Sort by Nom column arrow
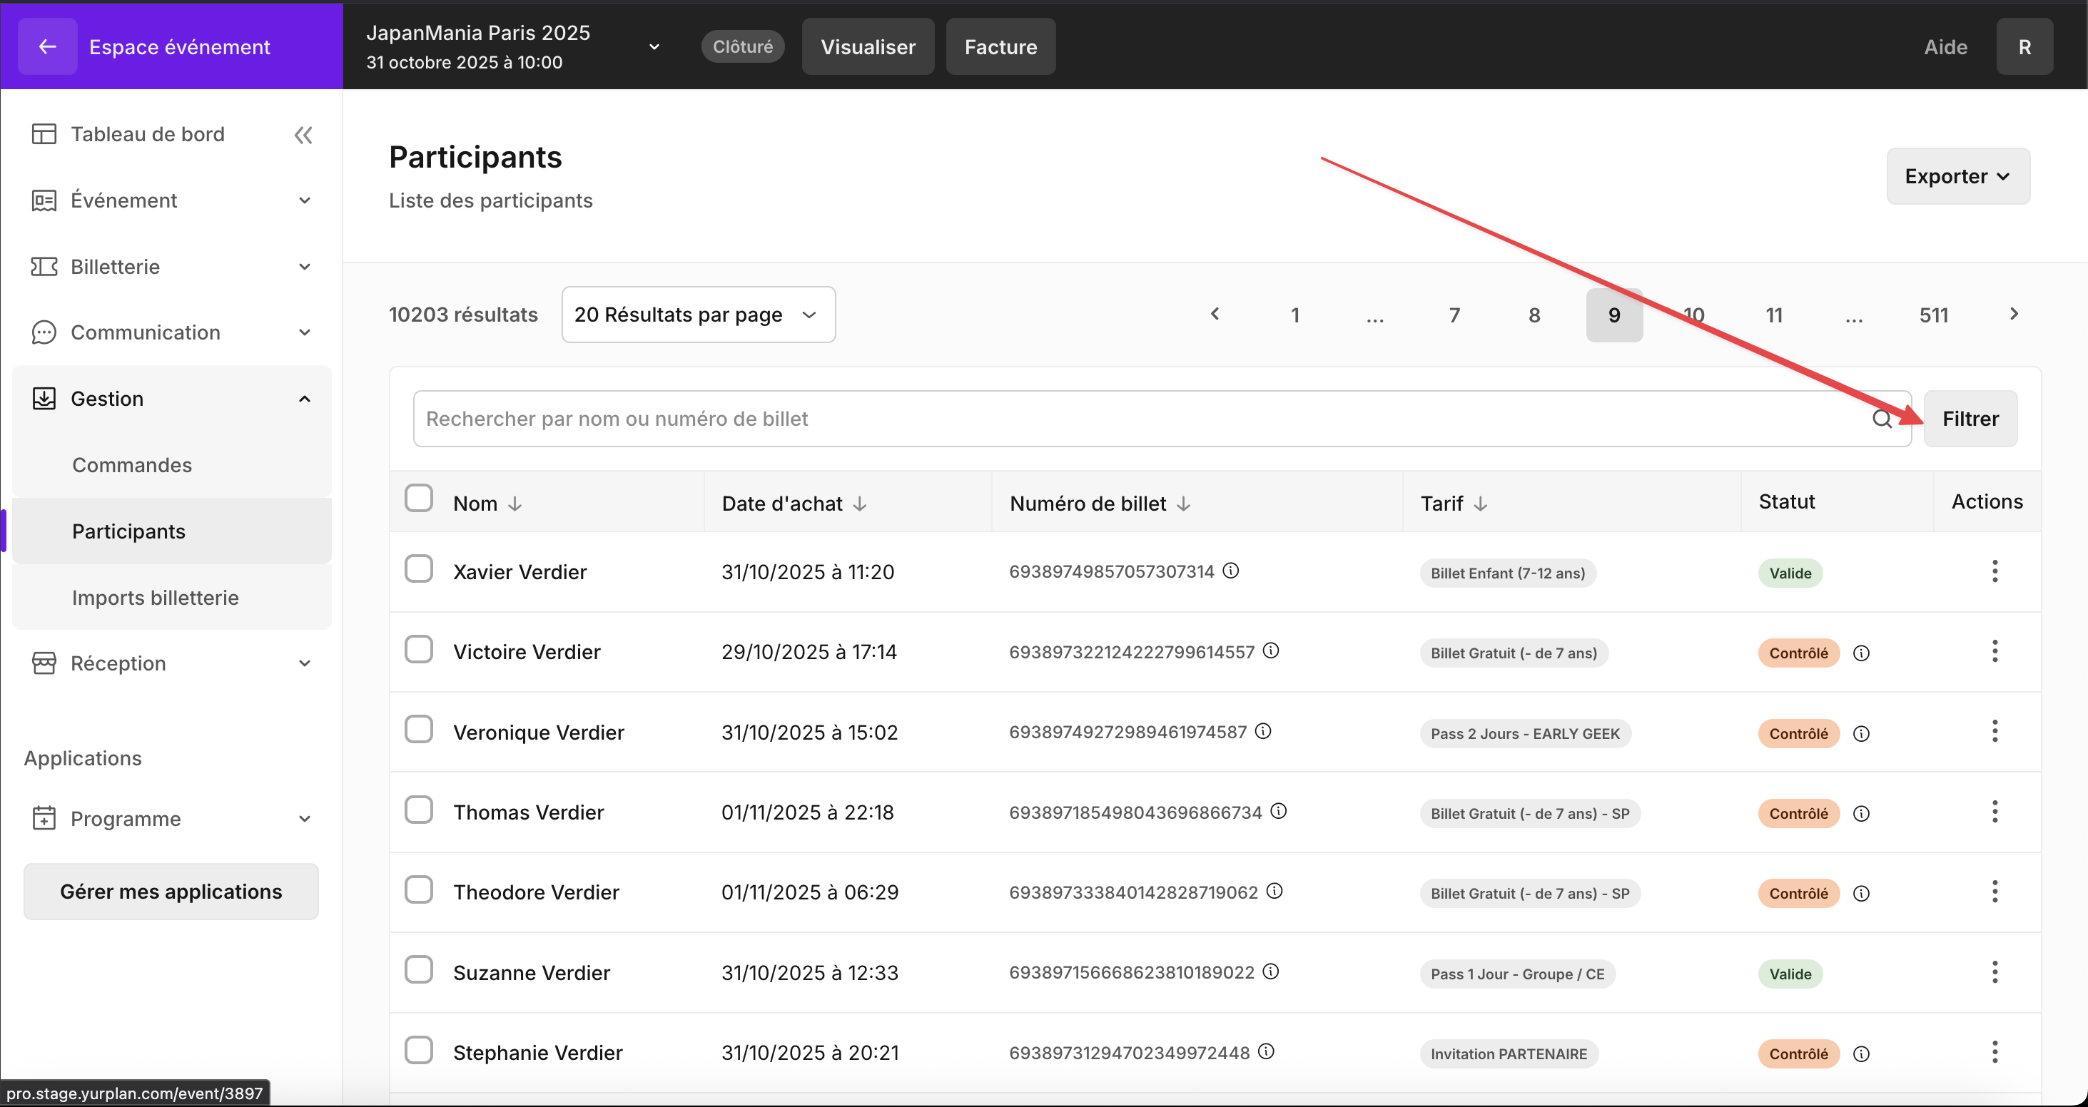This screenshot has width=2088, height=1107. pyautogui.click(x=515, y=504)
